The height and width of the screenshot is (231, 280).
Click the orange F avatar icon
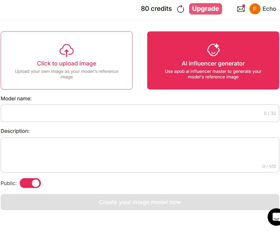click(x=254, y=9)
